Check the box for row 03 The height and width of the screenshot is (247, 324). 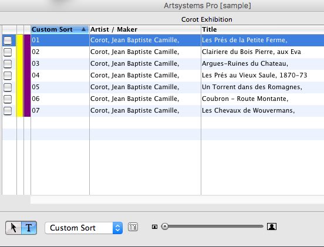[x=8, y=64]
